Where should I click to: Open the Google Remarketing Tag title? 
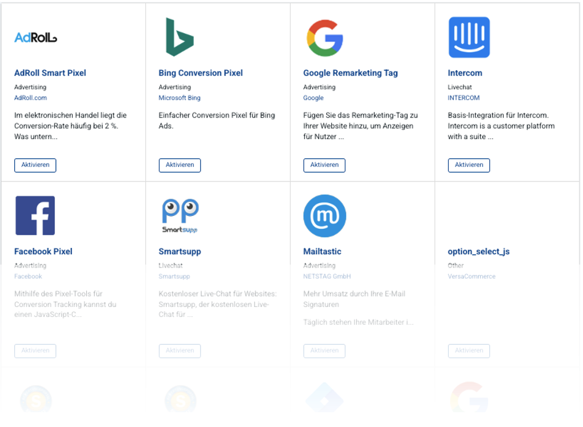tap(351, 73)
